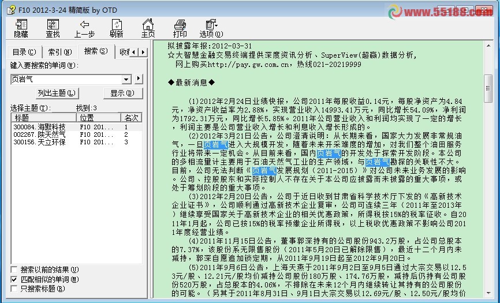Click the help icon in the title bar
Viewport: 500px width, 303px height.
pos(11,10)
